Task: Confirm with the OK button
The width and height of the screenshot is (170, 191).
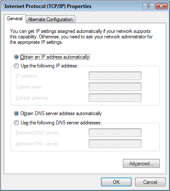Action: click(x=116, y=182)
